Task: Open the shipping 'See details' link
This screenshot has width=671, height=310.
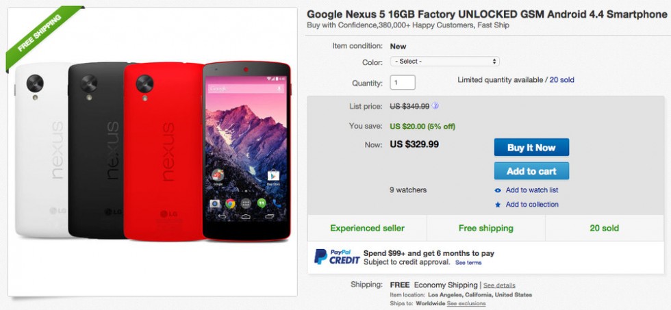Action: click(500, 285)
